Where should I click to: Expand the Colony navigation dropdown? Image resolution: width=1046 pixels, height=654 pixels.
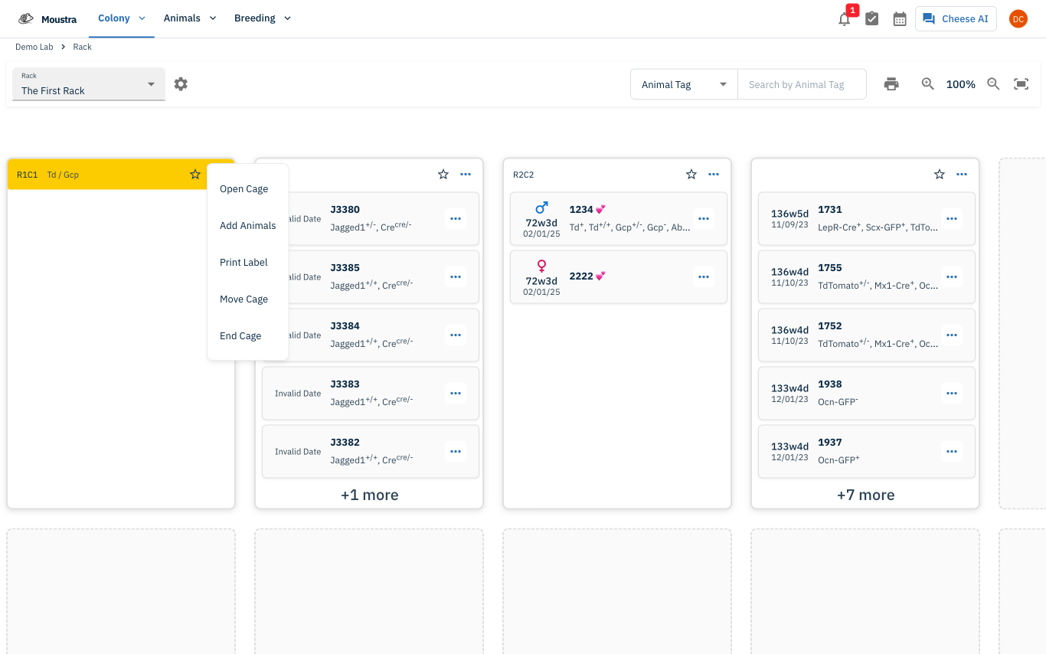coord(122,18)
